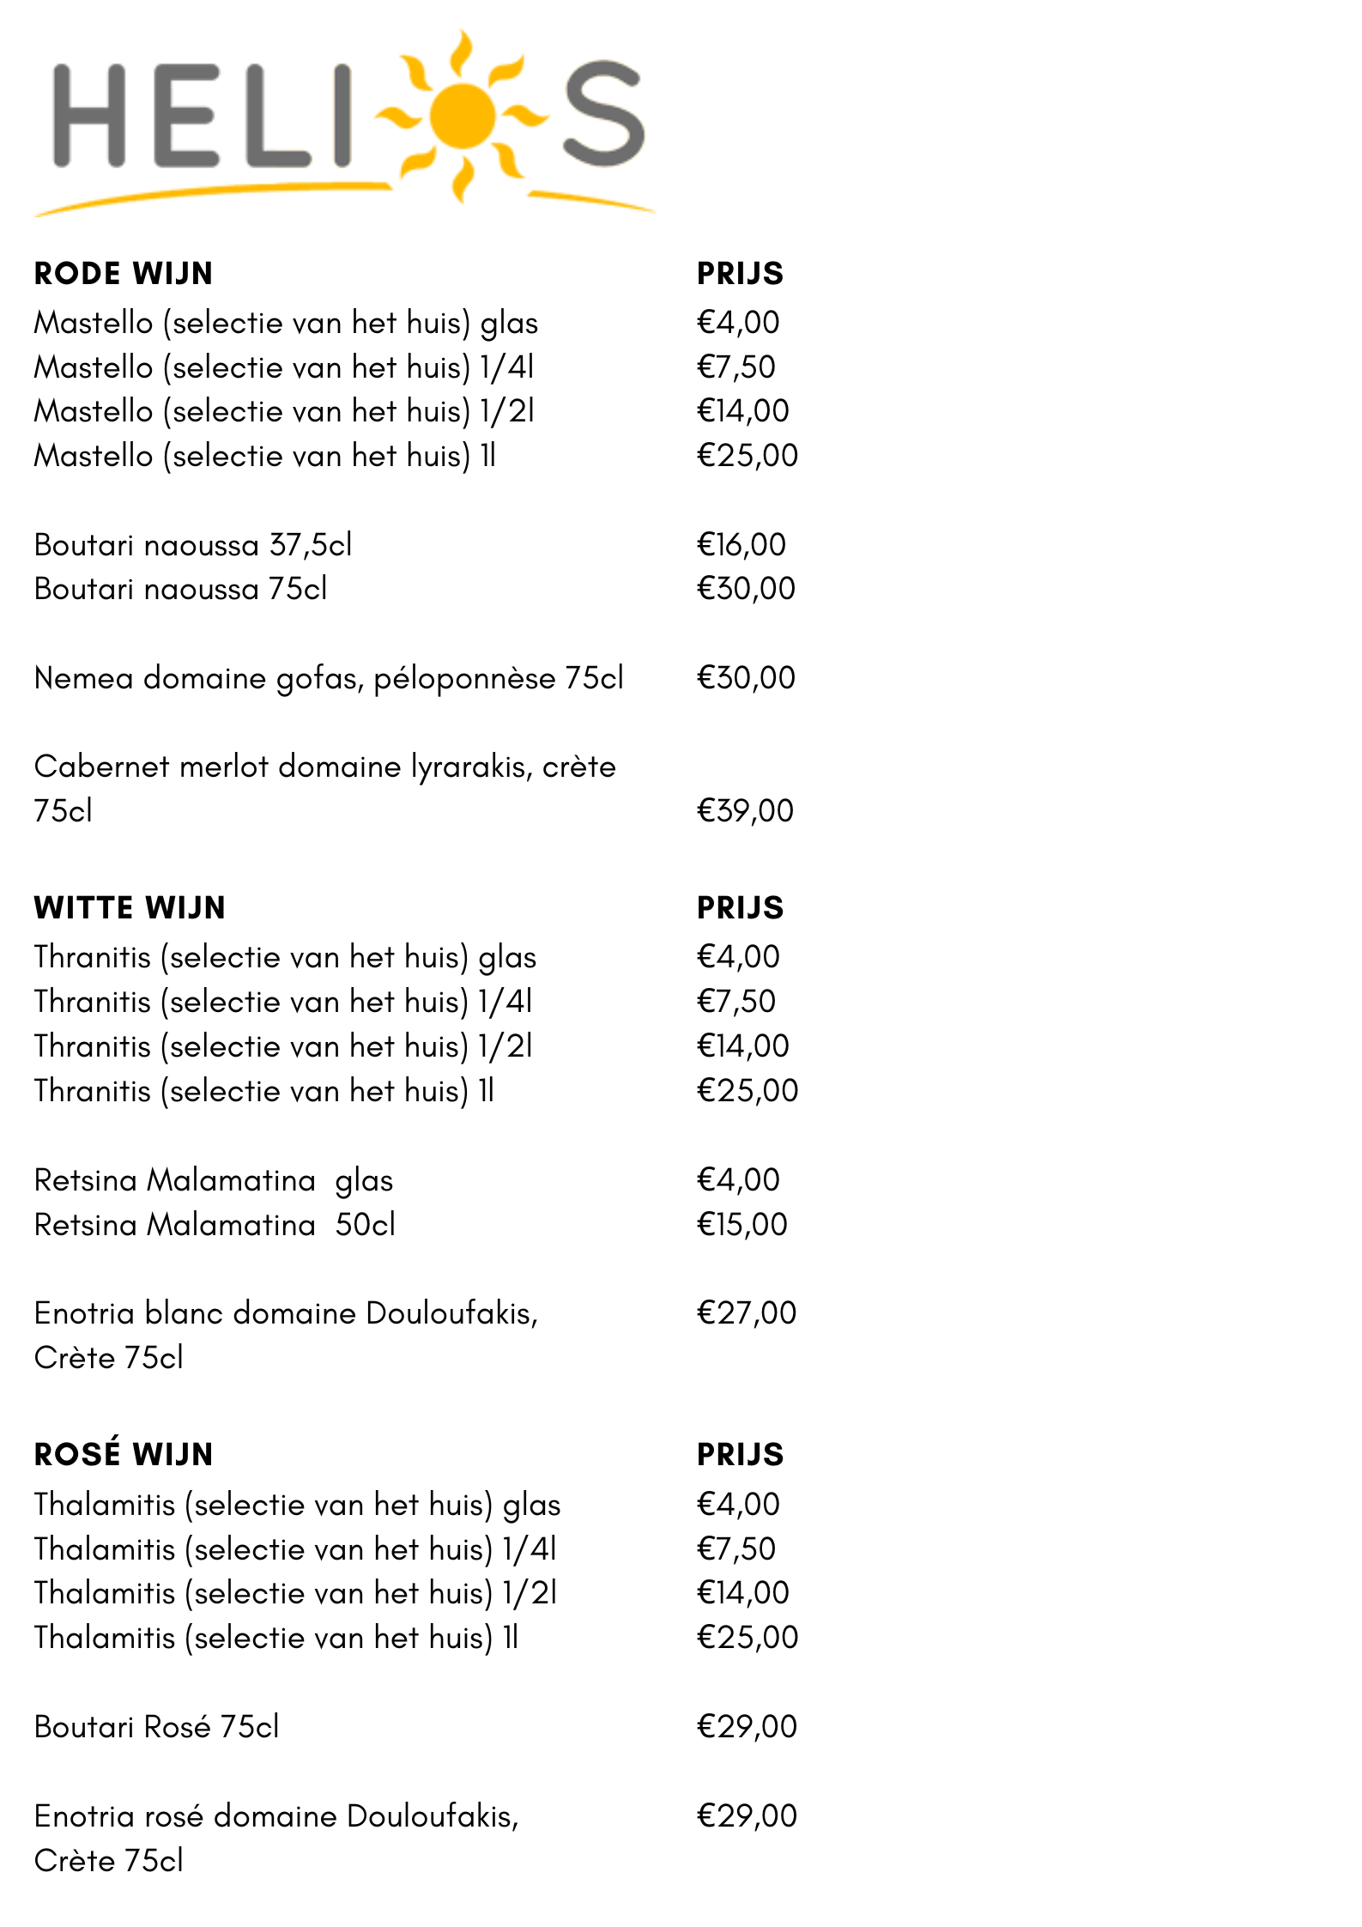Click the €7,50 price for Mastello 1/4l
Viewport: 1362px width, 1927px height.
point(735,367)
